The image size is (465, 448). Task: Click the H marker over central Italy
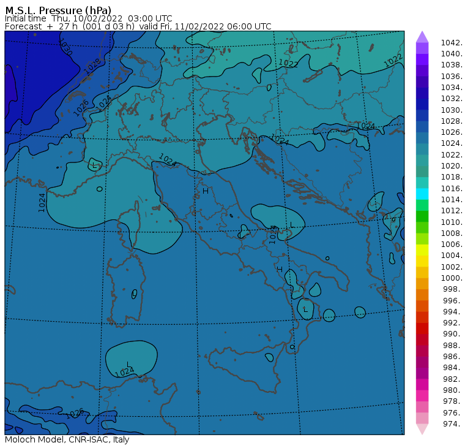pyautogui.click(x=206, y=191)
